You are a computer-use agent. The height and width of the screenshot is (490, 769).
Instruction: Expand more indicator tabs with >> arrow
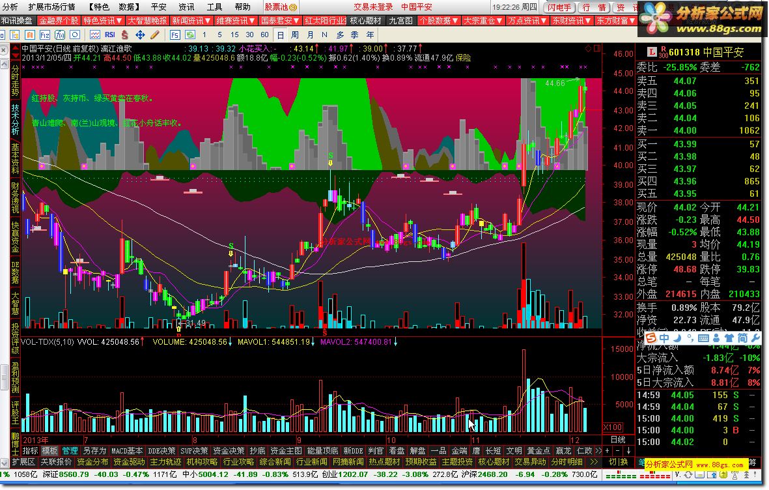point(598,451)
